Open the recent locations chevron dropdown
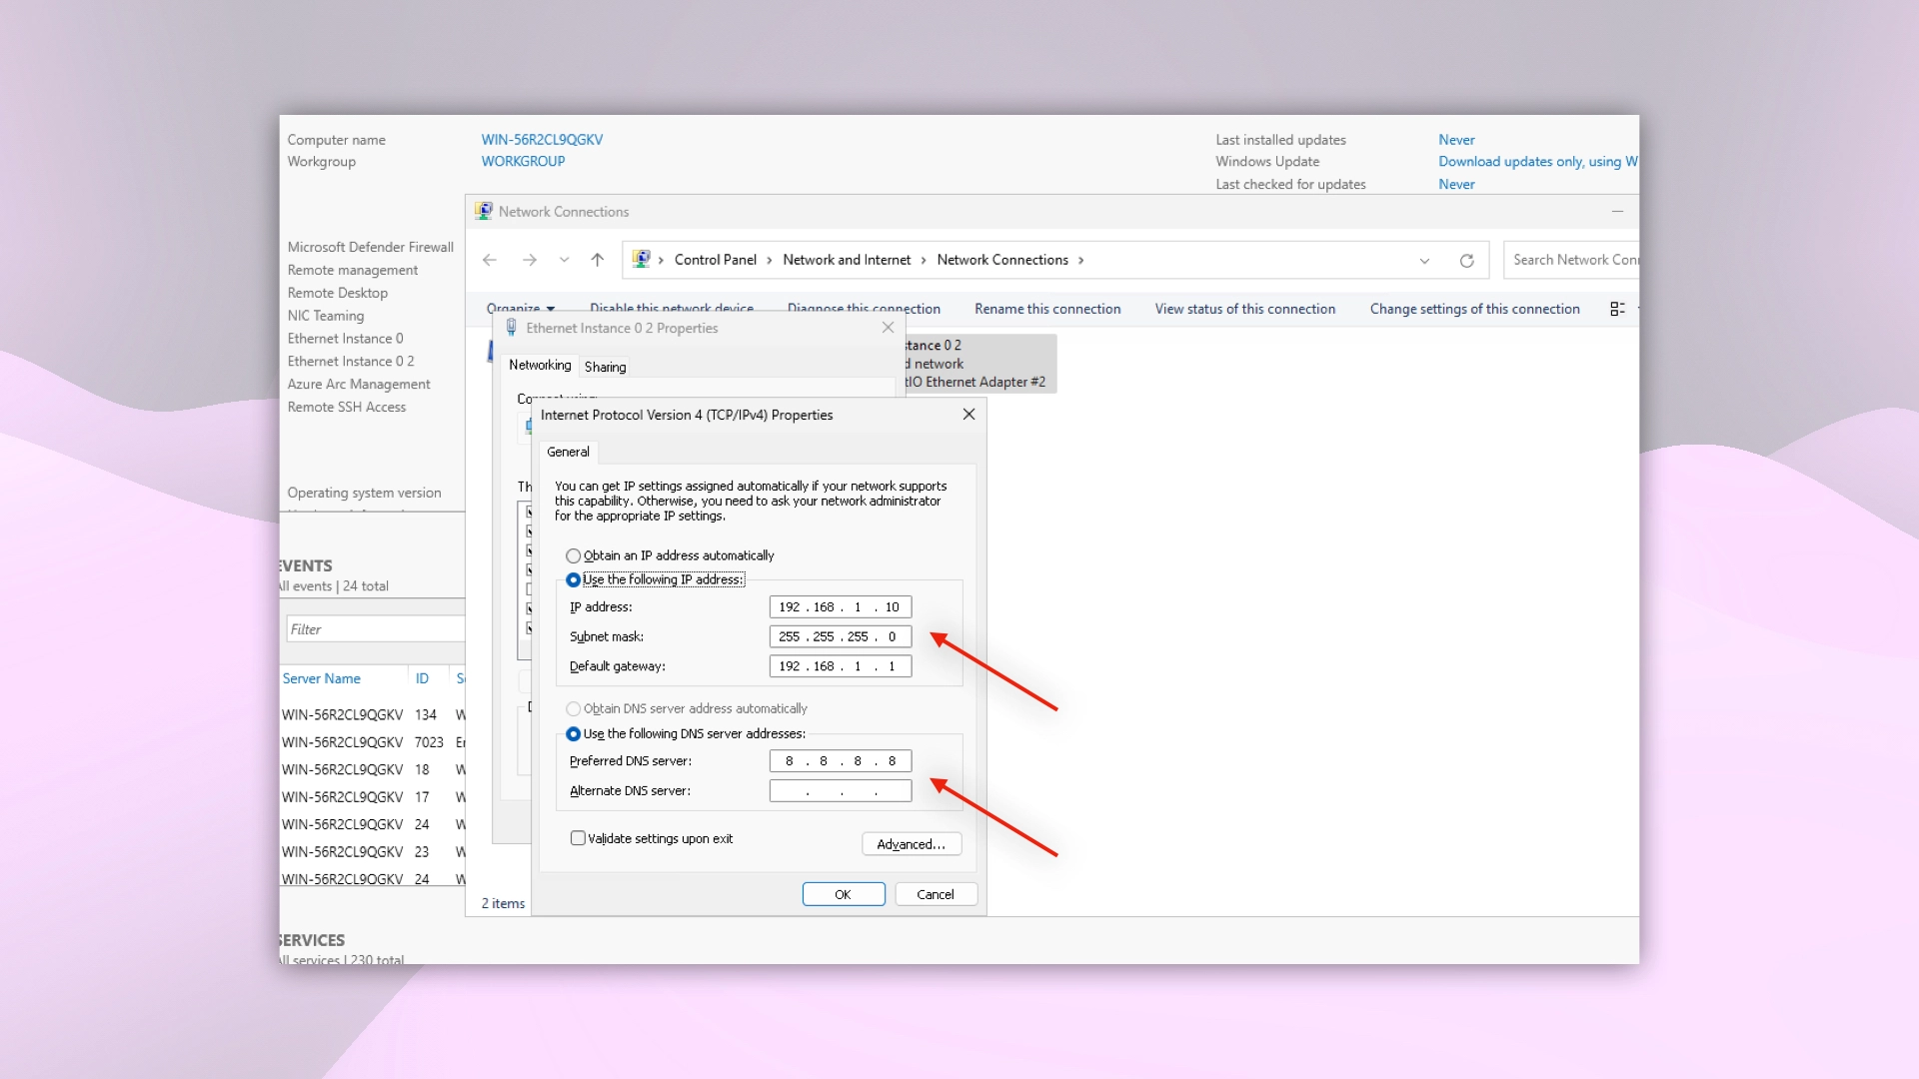The height and width of the screenshot is (1079, 1919). point(565,260)
